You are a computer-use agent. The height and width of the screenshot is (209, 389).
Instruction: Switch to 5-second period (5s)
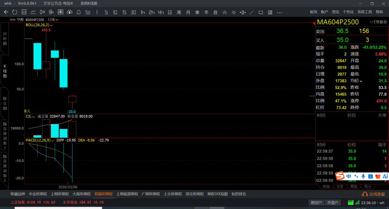88,12
